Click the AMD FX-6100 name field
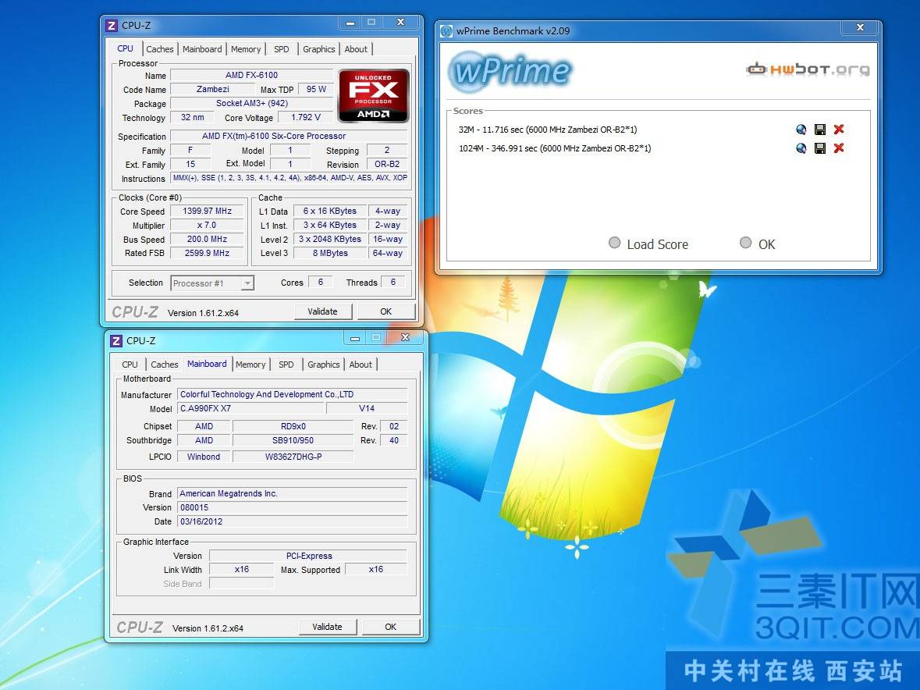The width and height of the screenshot is (920, 690). (x=252, y=75)
